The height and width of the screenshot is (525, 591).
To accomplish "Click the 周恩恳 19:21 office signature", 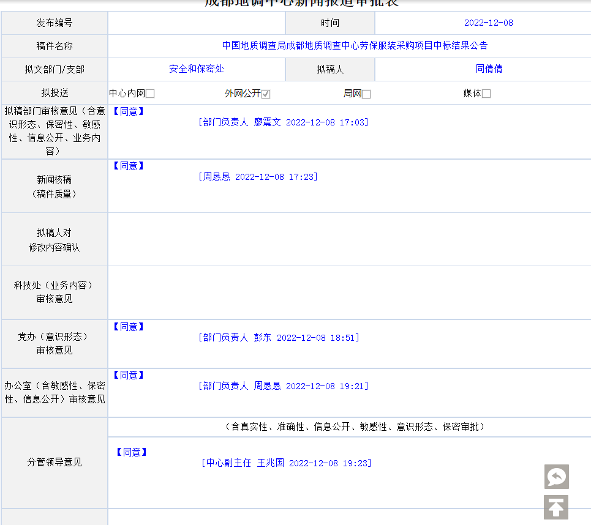I will point(283,386).
